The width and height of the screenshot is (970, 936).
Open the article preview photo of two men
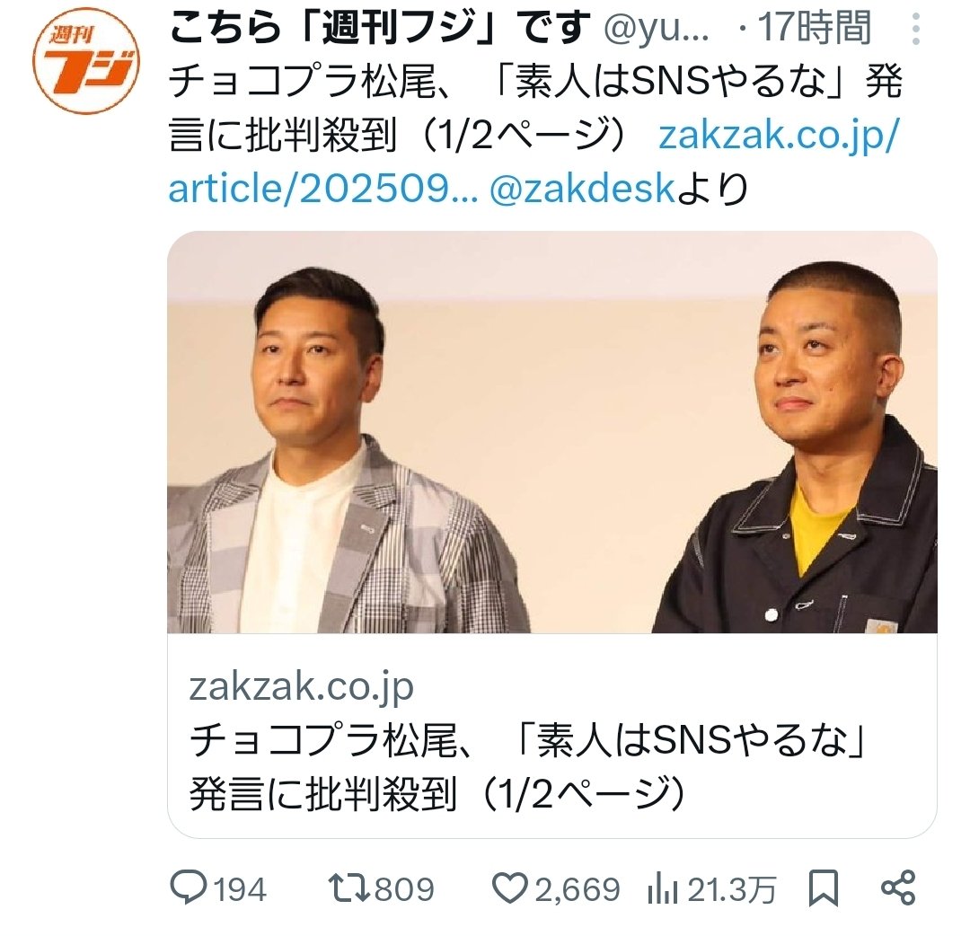point(551,432)
